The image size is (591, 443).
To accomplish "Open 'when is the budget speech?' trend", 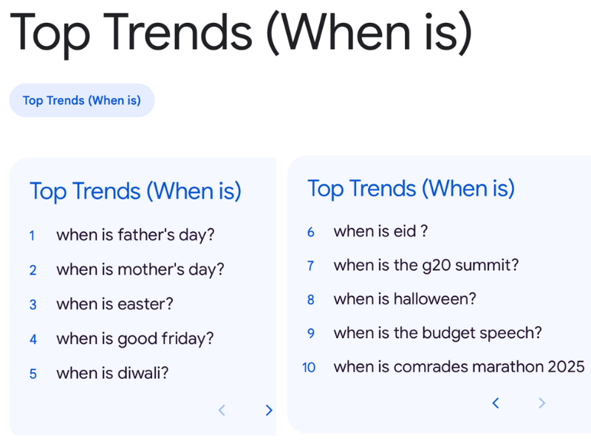I will [435, 333].
